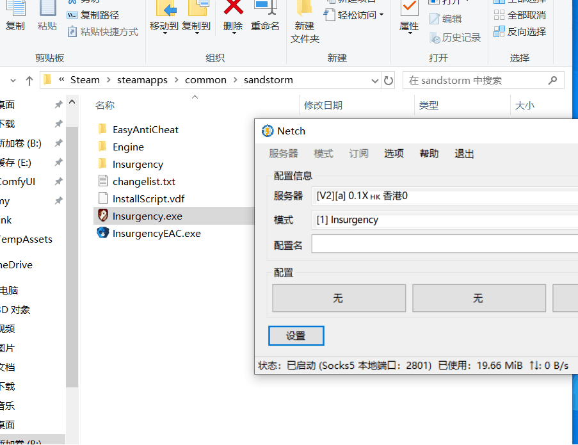Image resolution: width=578 pixels, height=445 pixels.
Task: Click the search magnifier icon
Action: [x=552, y=80]
